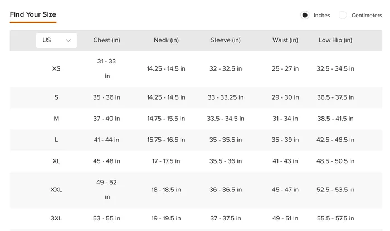Select the S size row label

pos(56,97)
